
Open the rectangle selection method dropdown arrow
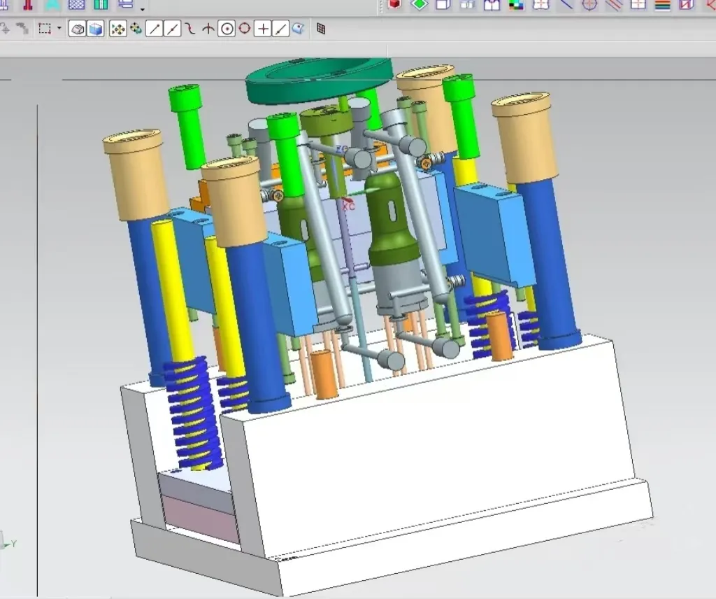click(59, 28)
